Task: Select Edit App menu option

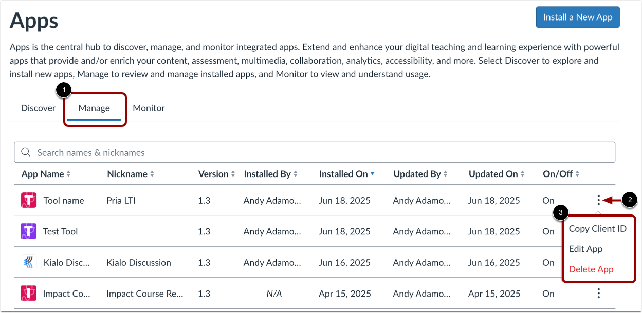Action: (x=585, y=249)
